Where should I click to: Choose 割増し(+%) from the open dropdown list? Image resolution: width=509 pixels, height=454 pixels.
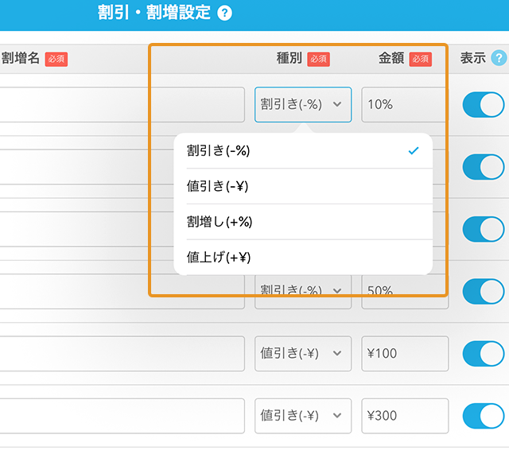click(303, 222)
